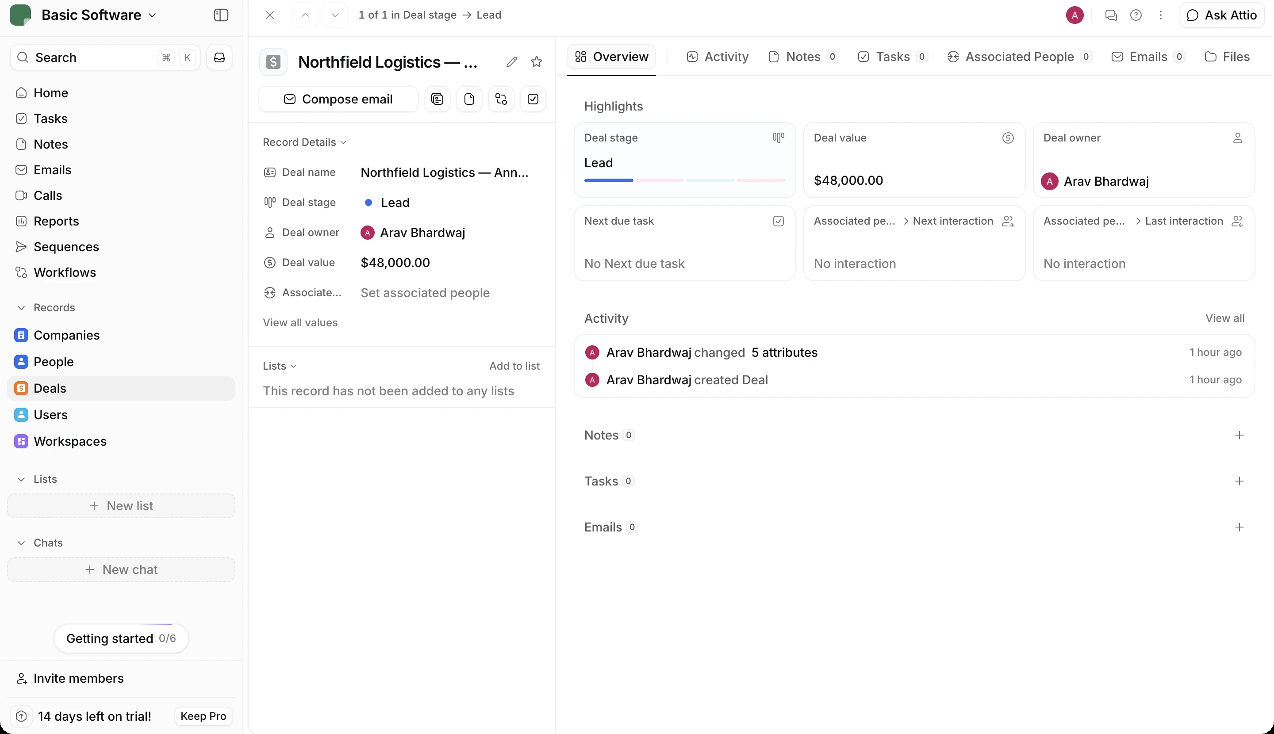Open the three-dot more options menu
The image size is (1274, 734).
[1160, 15]
